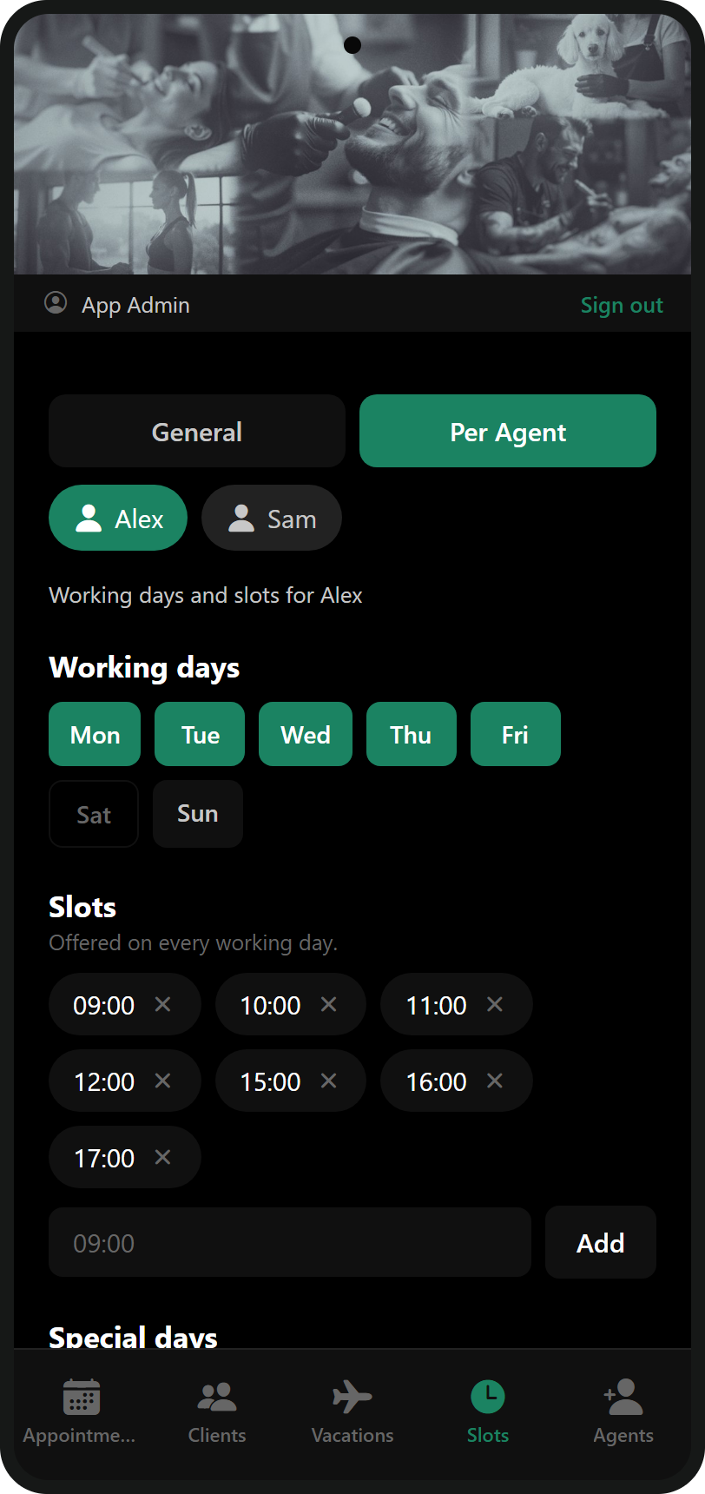Open the Clients people icon
The height and width of the screenshot is (1494, 705).
pos(217,1397)
